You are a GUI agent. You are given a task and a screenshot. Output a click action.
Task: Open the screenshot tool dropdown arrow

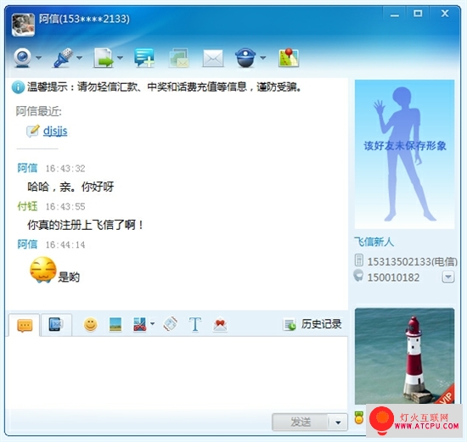coord(153,323)
